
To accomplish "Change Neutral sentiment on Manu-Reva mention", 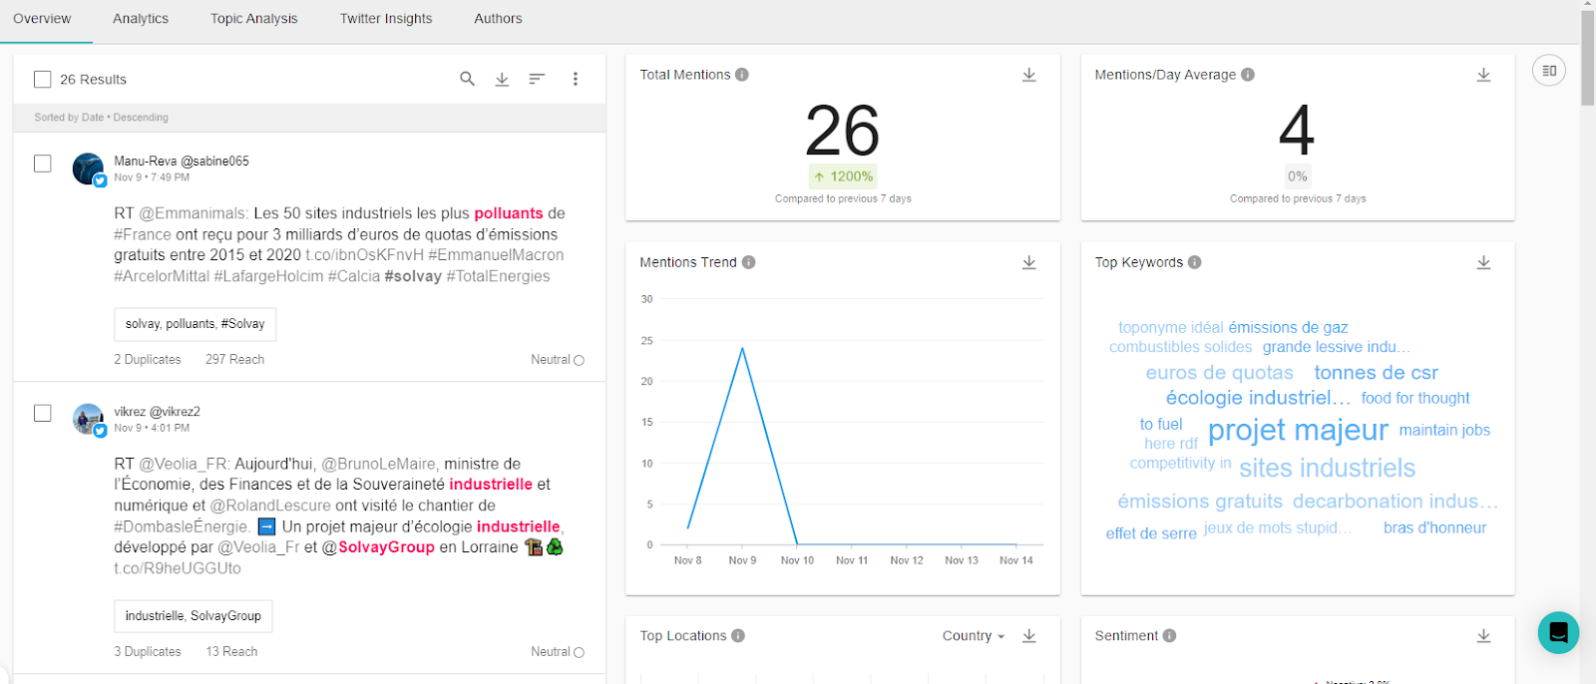I will coord(558,360).
